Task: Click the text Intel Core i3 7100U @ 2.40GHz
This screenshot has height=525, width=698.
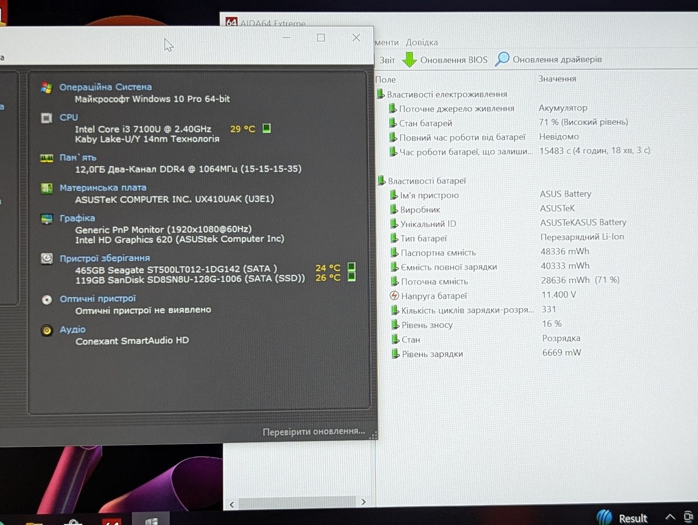Action: (143, 129)
